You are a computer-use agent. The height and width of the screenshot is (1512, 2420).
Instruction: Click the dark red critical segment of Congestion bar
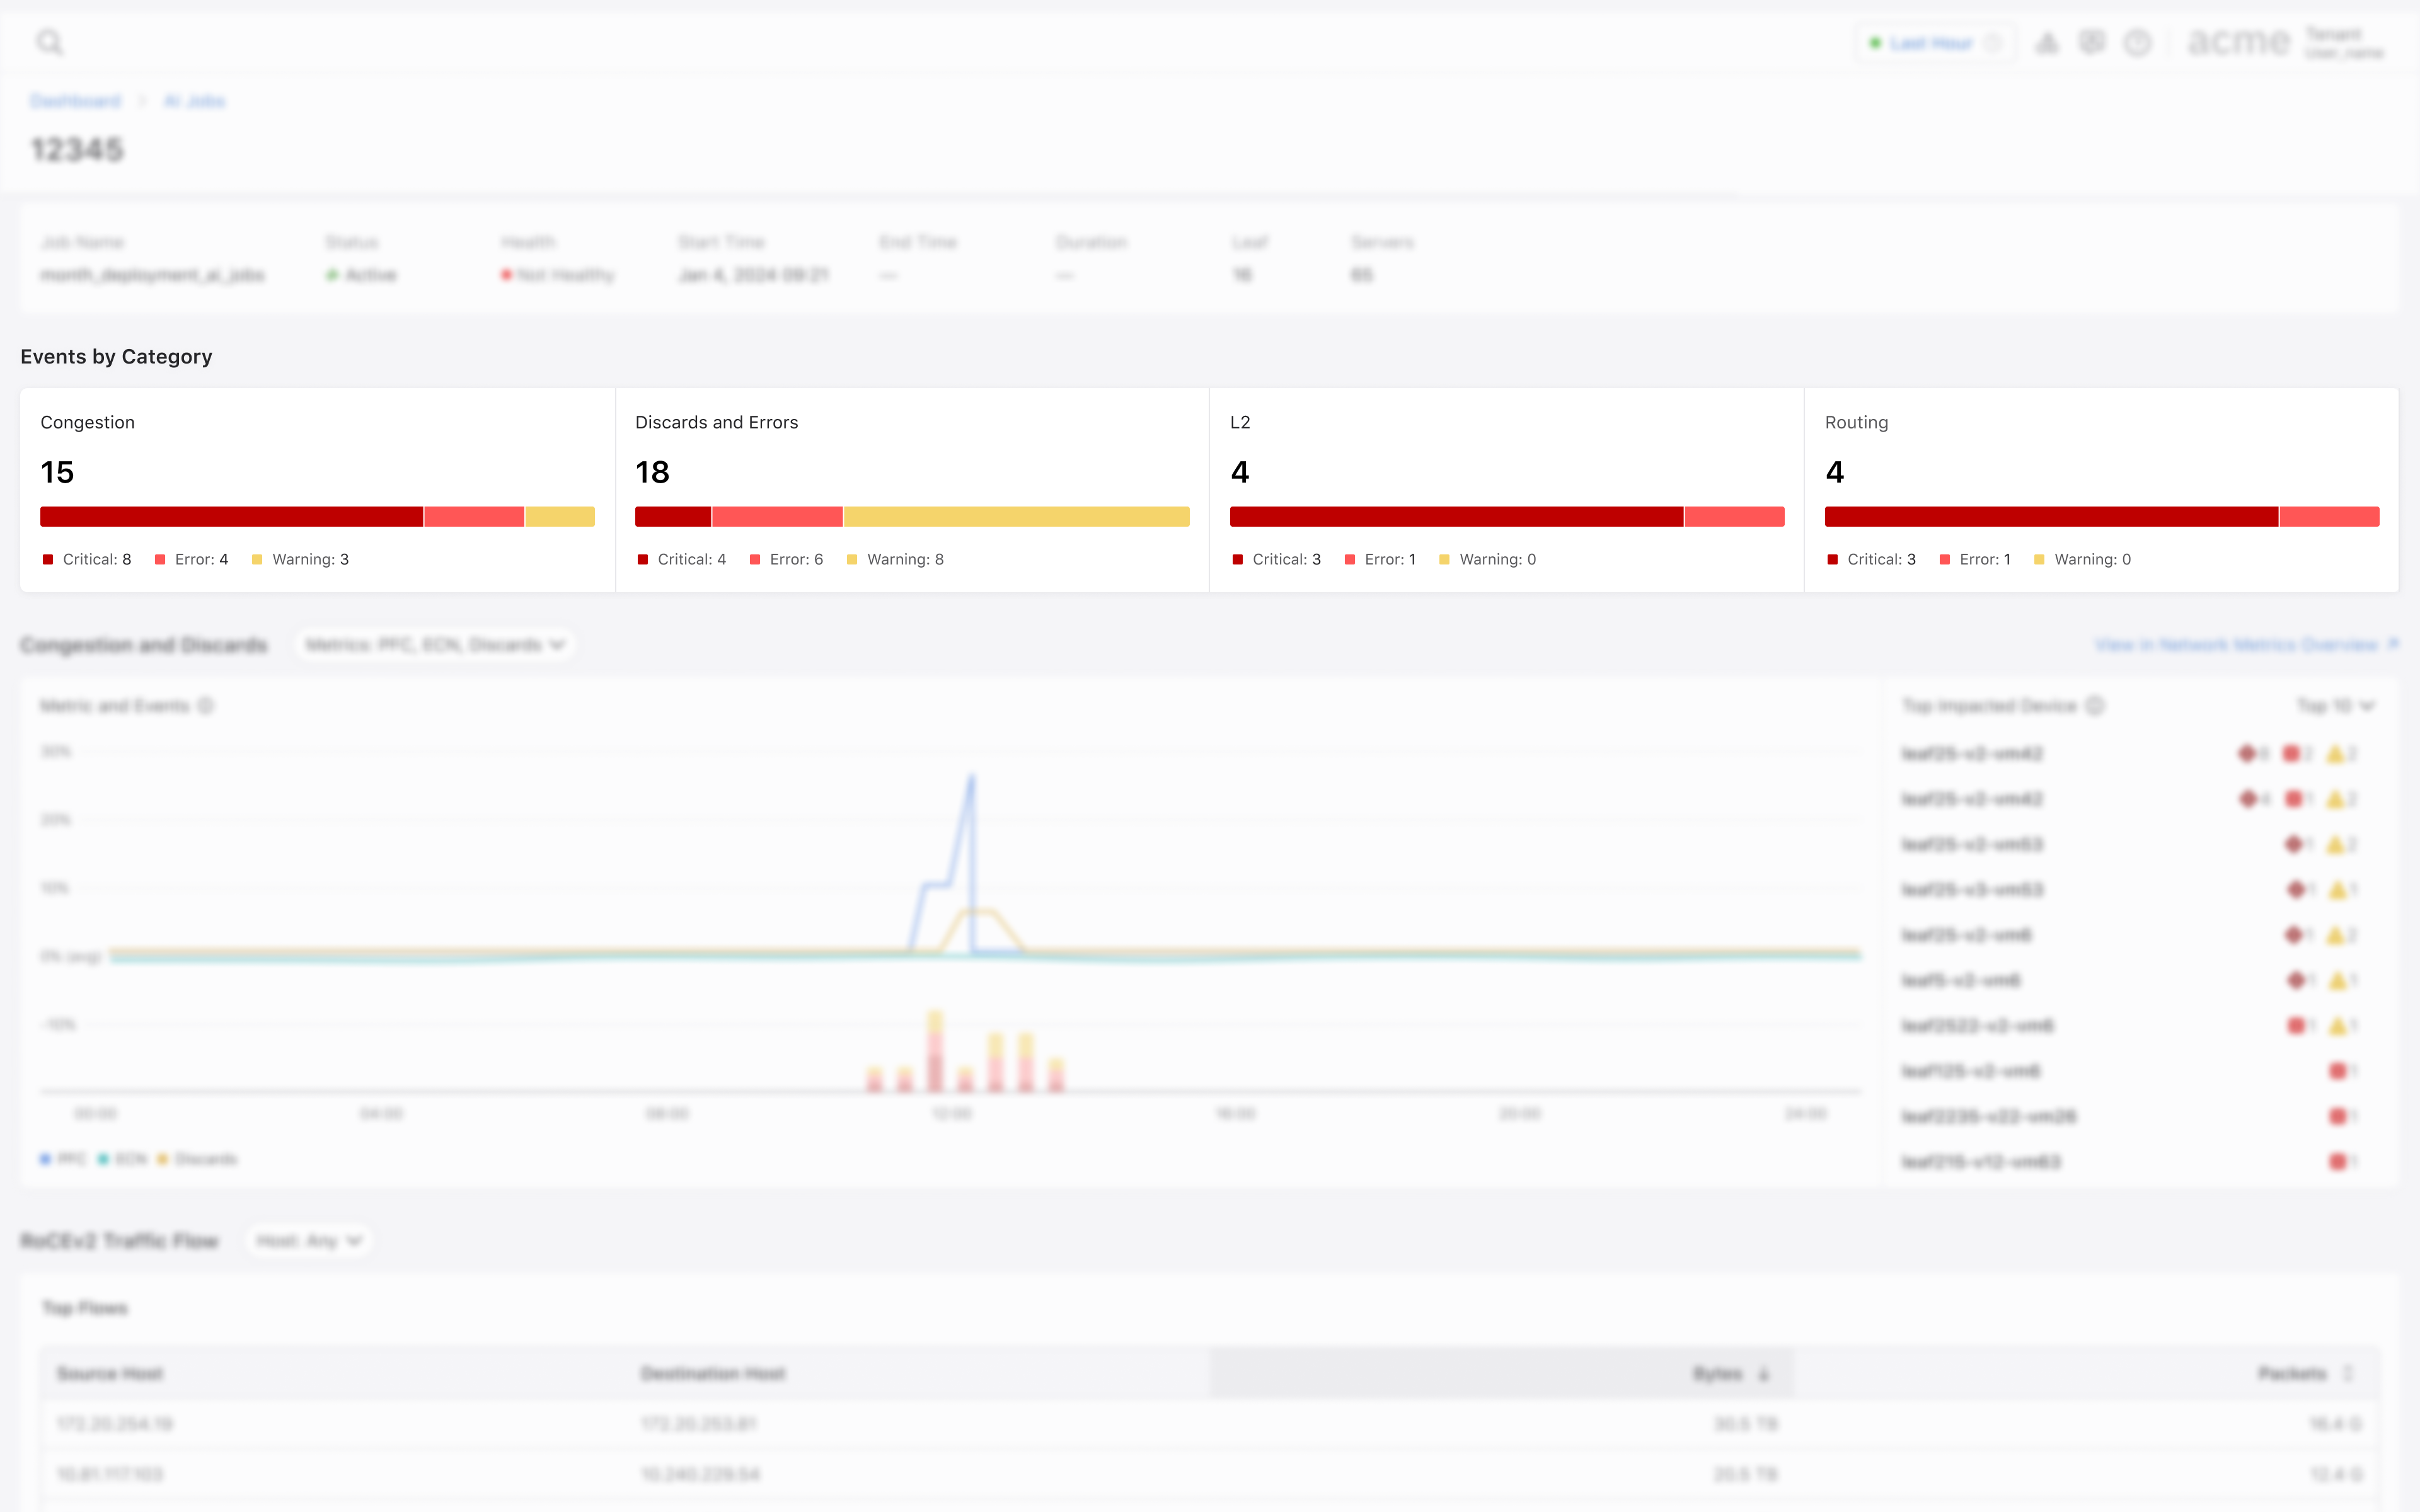point(231,516)
